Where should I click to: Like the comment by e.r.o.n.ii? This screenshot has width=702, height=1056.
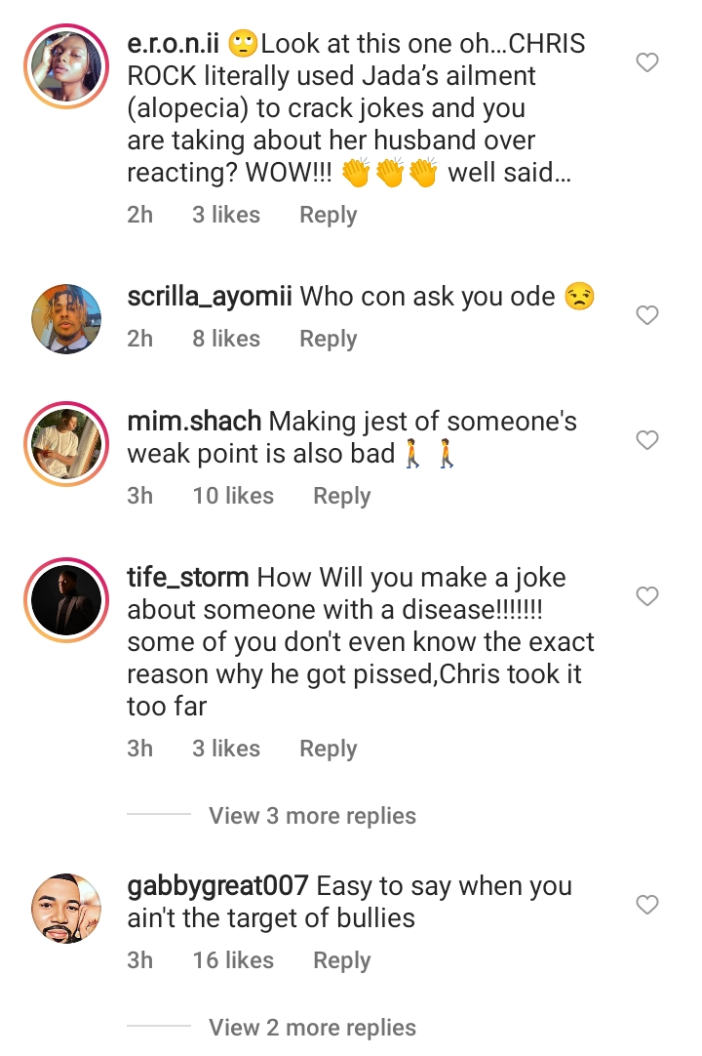point(646,63)
